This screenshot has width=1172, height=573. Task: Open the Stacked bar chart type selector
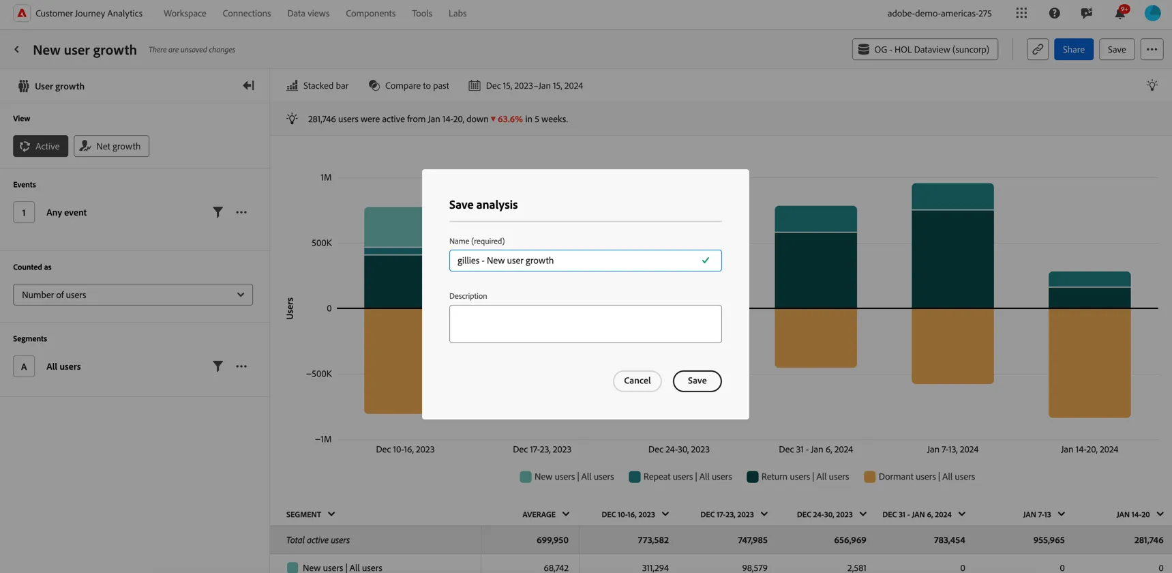pos(318,86)
